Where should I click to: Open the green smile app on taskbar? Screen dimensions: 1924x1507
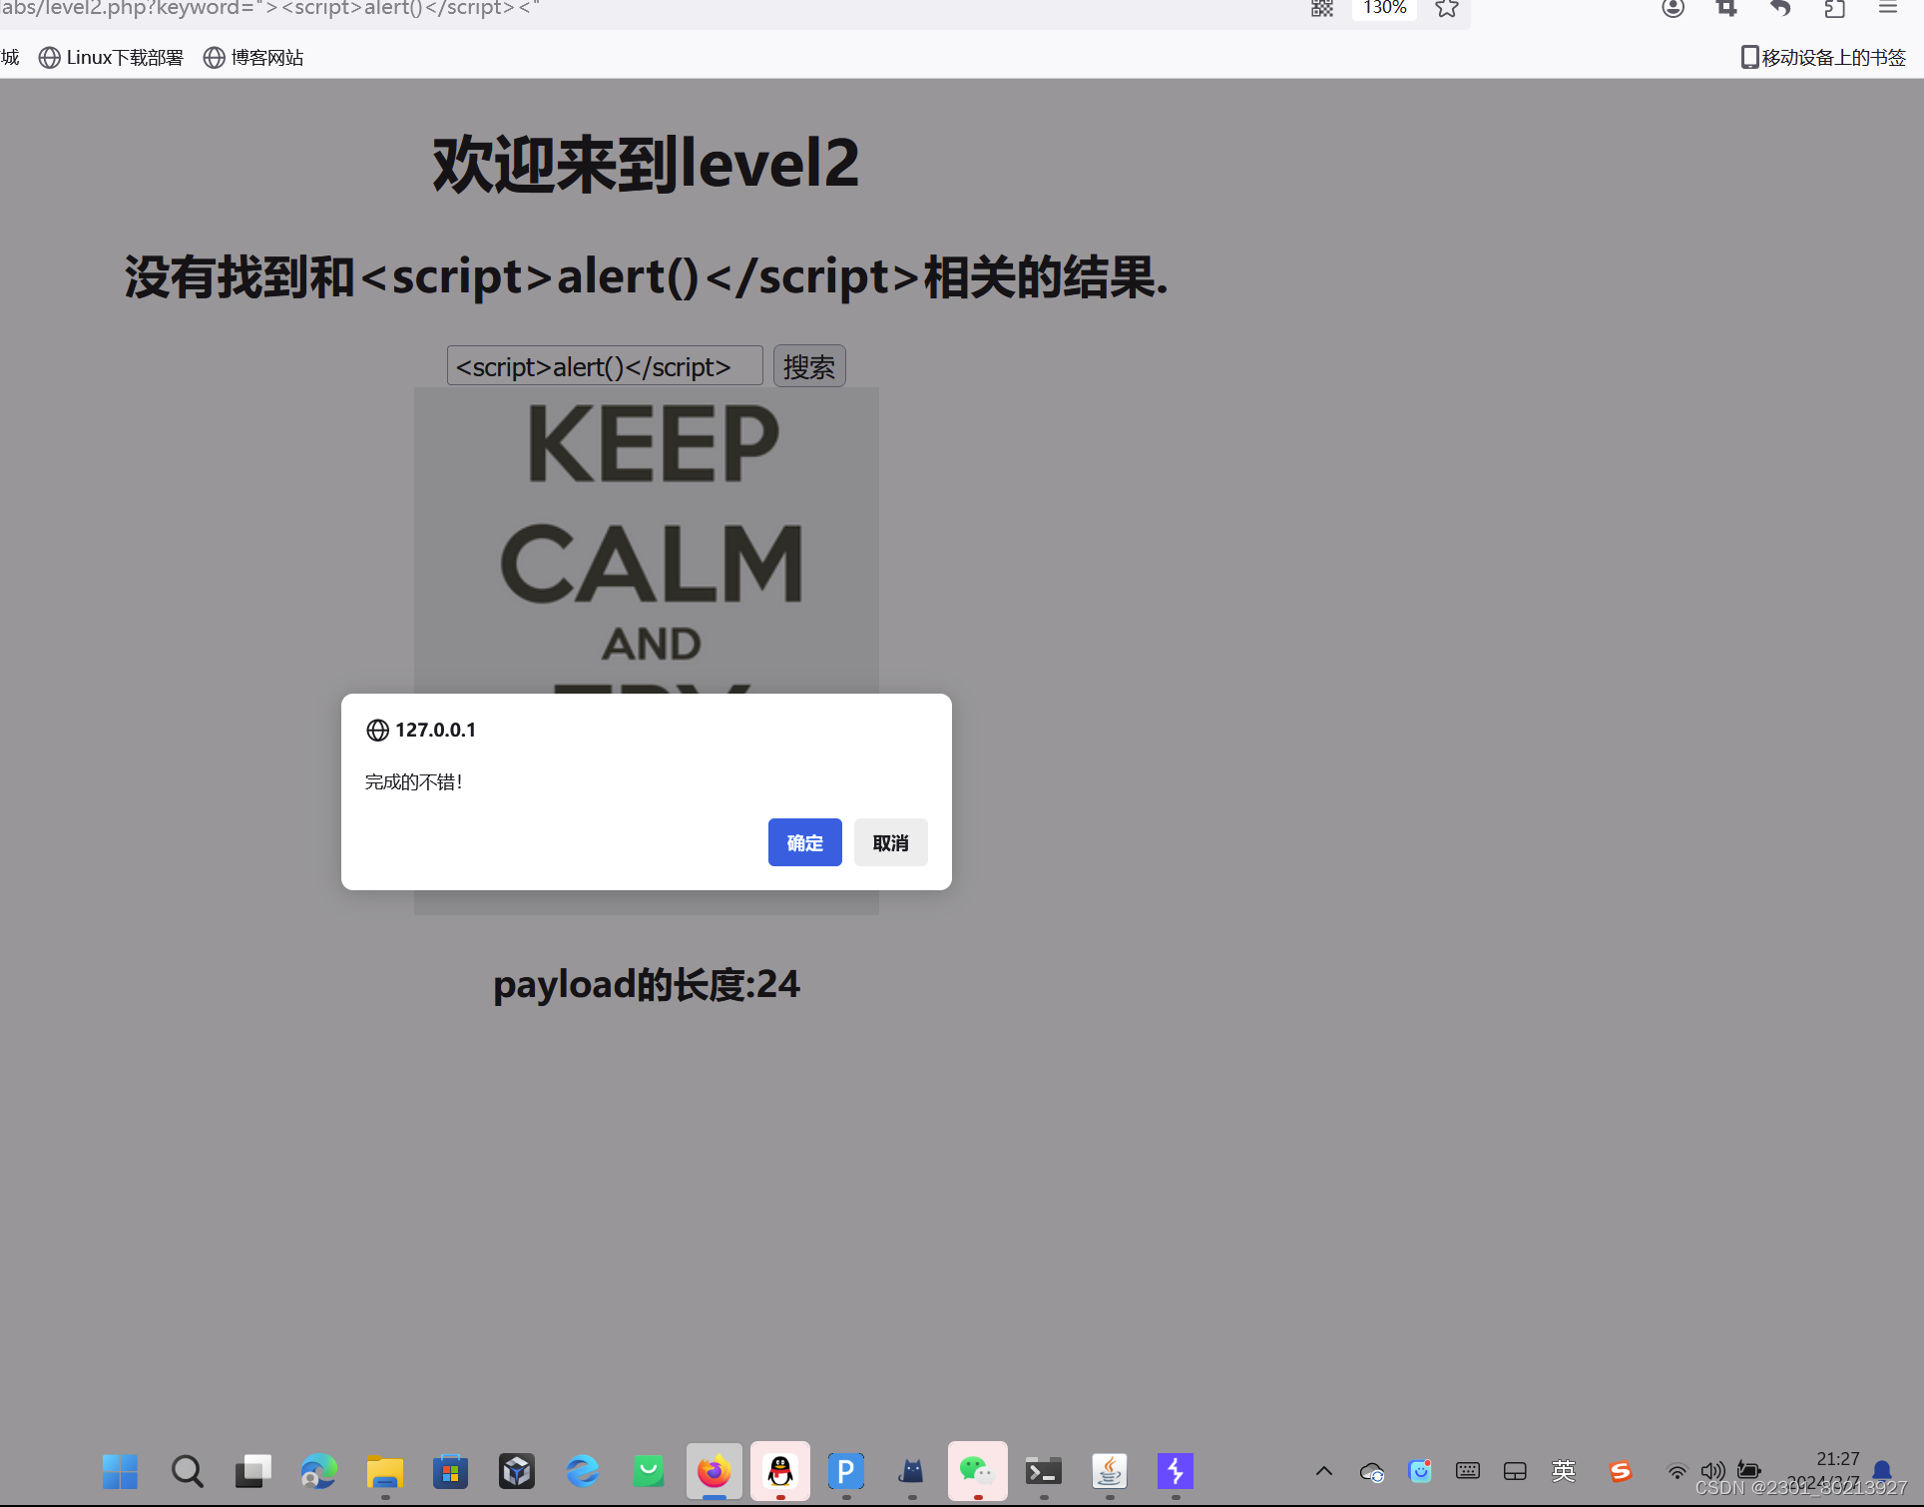pos(648,1471)
